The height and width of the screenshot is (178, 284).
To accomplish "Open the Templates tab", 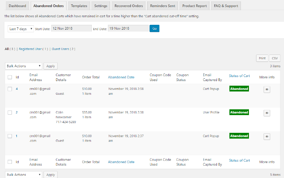I will tap(79, 6).
